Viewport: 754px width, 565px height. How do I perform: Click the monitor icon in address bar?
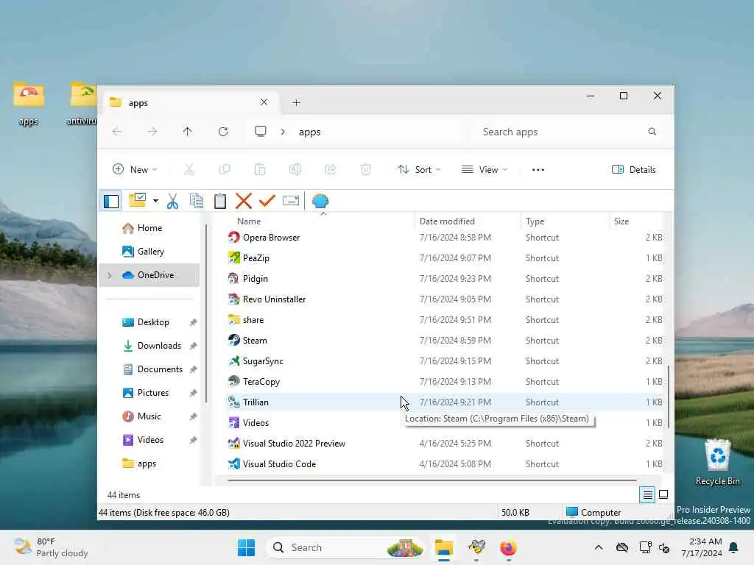pyautogui.click(x=261, y=132)
